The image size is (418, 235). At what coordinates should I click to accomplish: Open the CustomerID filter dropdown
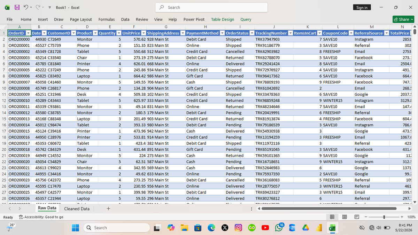pyautogui.click(x=73, y=33)
